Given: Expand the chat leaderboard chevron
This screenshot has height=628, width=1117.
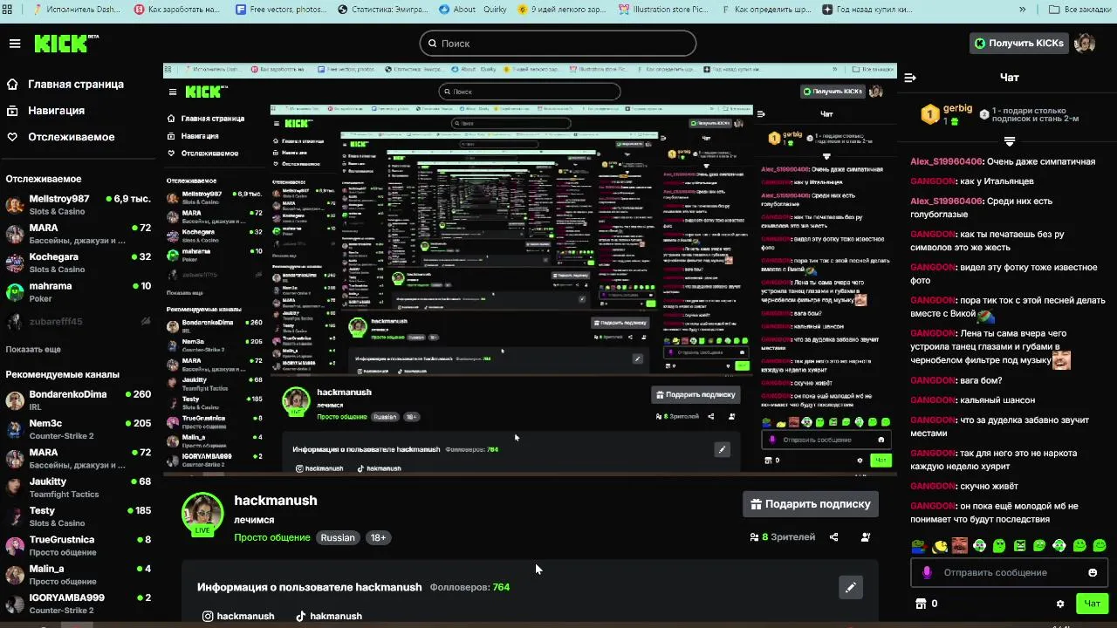Looking at the screenshot, I should (1009, 140).
